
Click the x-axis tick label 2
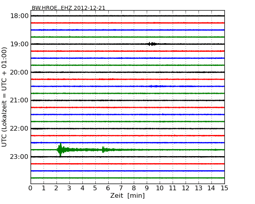tap(56, 188)
